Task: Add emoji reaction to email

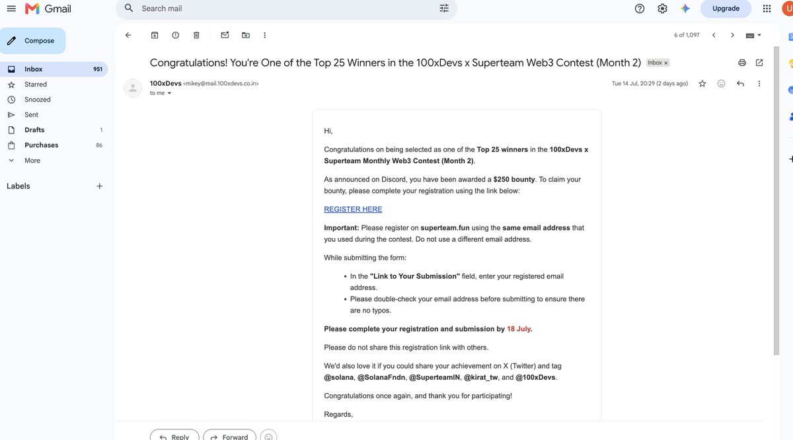Action: pos(721,84)
